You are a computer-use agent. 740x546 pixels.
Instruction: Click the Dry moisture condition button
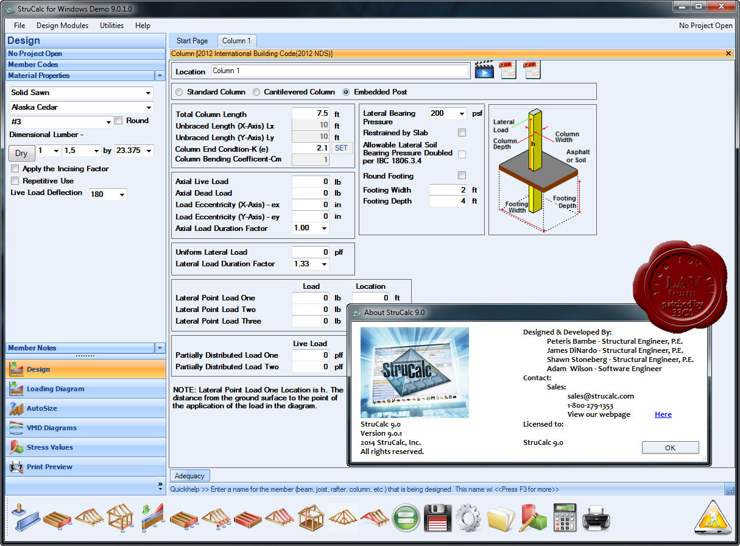tap(21, 153)
